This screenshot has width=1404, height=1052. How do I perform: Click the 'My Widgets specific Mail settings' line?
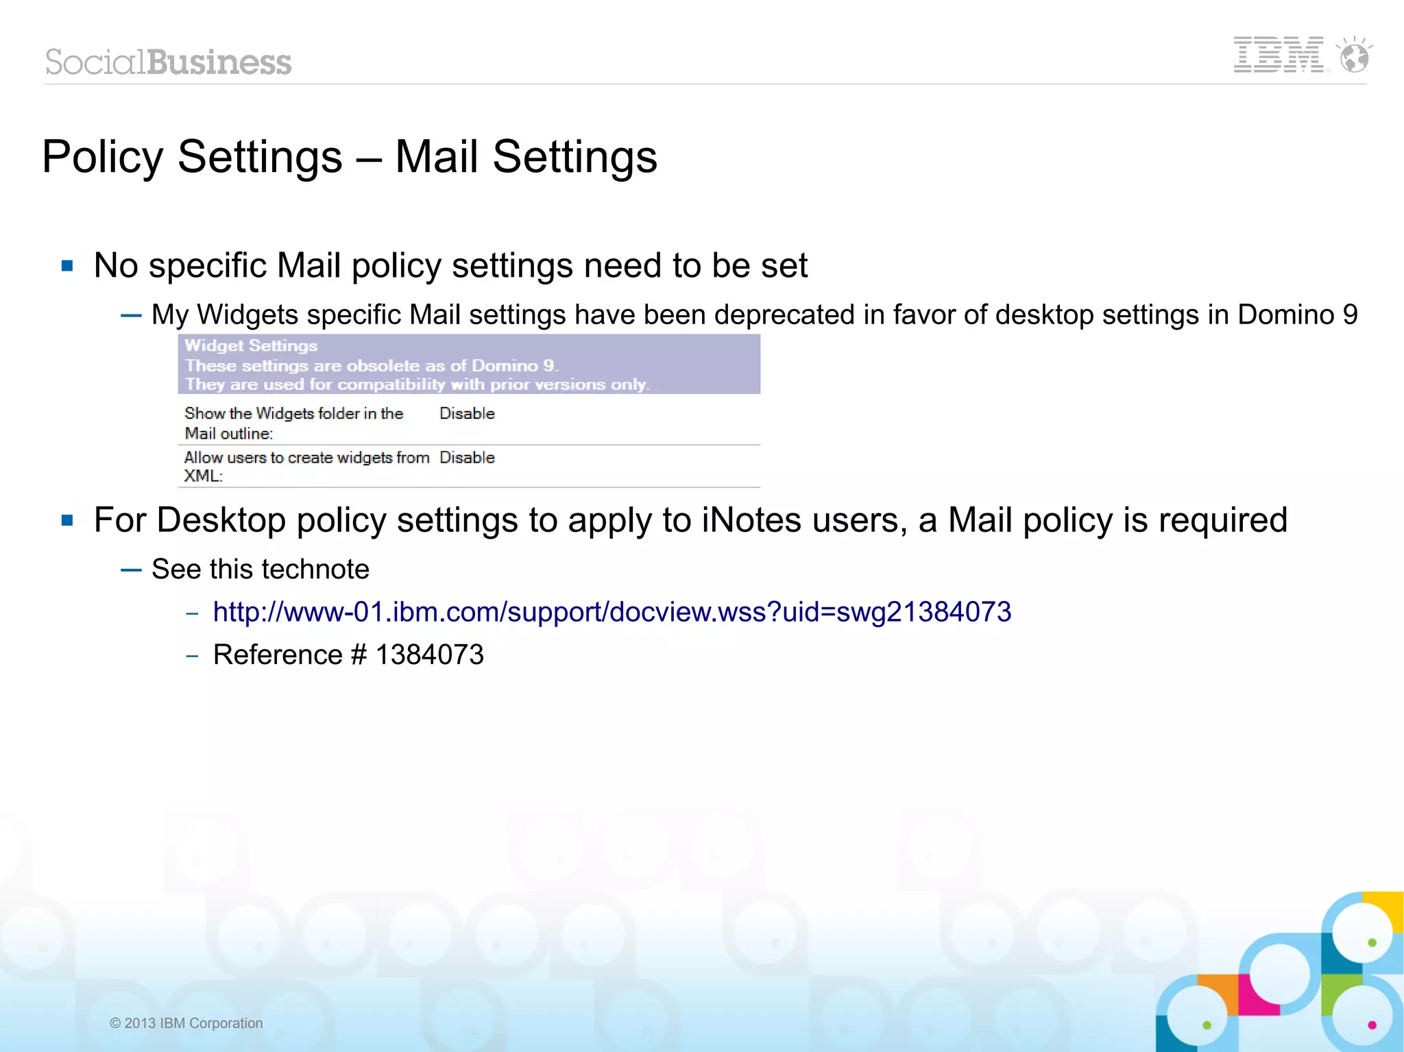(754, 315)
